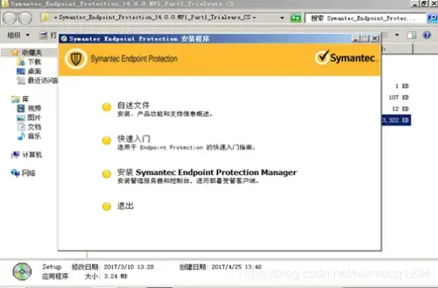
Task: Minimize the Symantec installer window
Action: click(355, 39)
